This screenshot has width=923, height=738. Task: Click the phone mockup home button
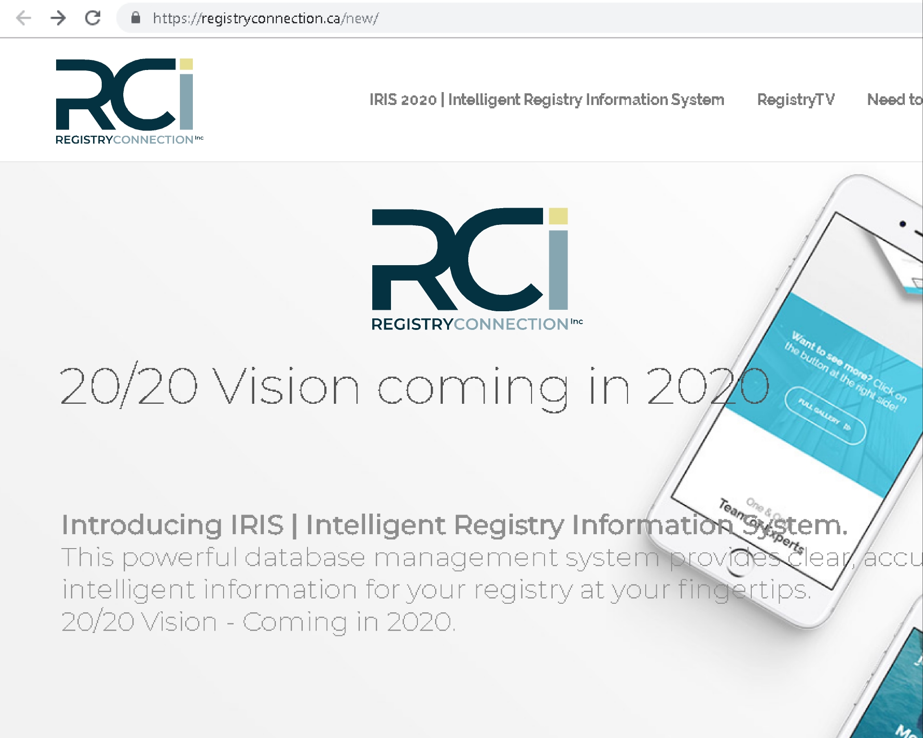coord(741,562)
